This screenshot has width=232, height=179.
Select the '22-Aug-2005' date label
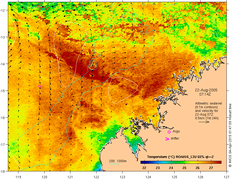(x=206, y=90)
